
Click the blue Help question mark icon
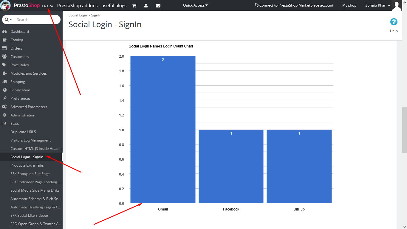point(394,22)
